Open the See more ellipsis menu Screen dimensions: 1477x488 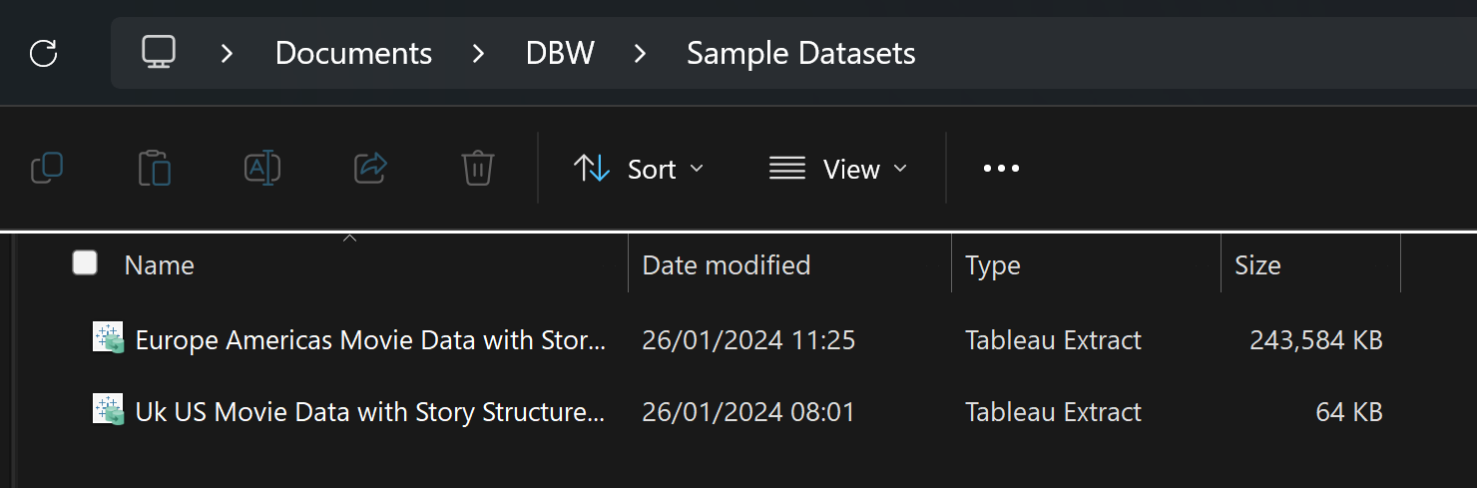pyautogui.click(x=1001, y=169)
